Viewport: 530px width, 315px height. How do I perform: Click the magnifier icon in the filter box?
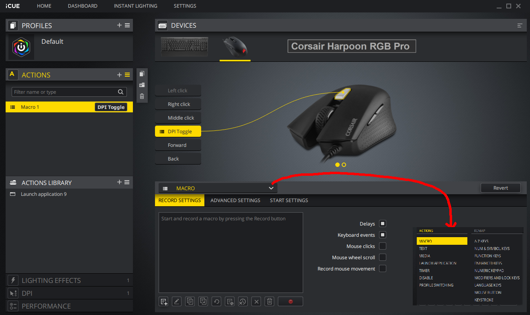(120, 92)
